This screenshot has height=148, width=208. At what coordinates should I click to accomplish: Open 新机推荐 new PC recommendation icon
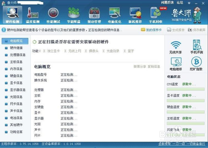click(135, 15)
